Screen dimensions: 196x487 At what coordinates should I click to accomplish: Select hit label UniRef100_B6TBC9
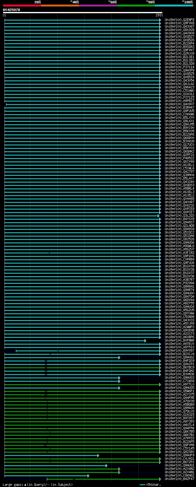coord(179,368)
